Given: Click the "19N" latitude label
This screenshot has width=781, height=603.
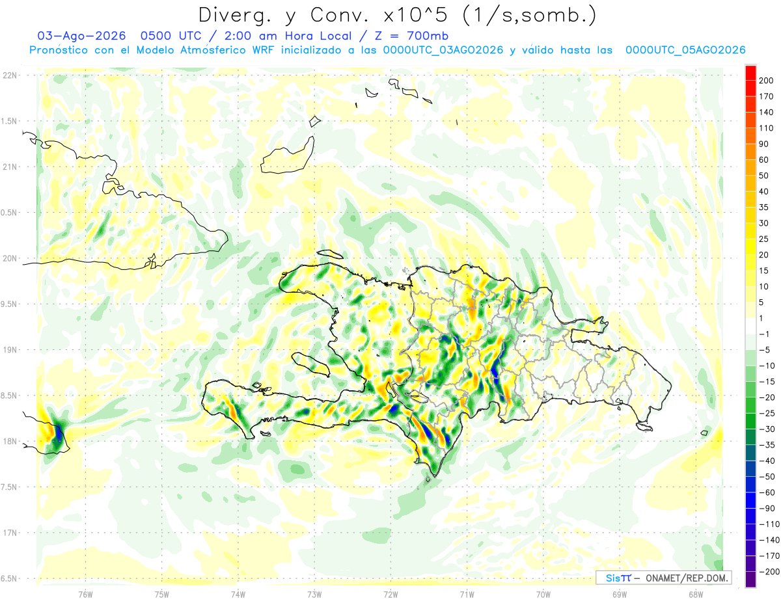Looking at the screenshot, I should [11, 350].
